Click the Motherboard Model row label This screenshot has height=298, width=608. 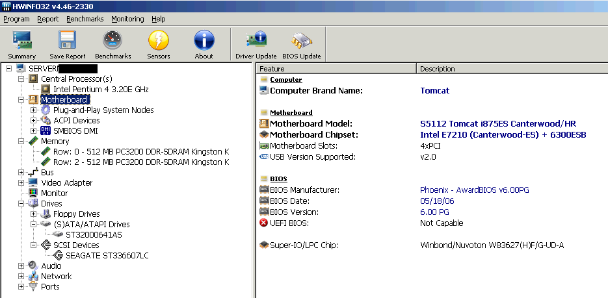click(x=311, y=124)
